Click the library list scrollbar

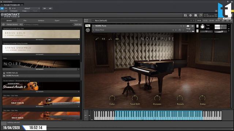[x=81, y=71]
